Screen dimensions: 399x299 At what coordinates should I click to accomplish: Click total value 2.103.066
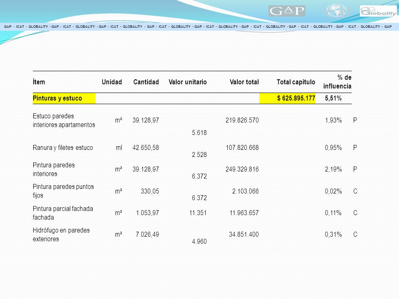245,191
